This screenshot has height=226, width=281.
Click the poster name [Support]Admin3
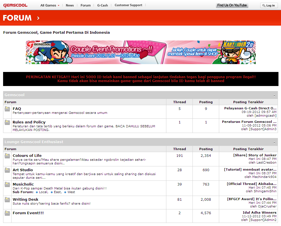click(x=263, y=129)
